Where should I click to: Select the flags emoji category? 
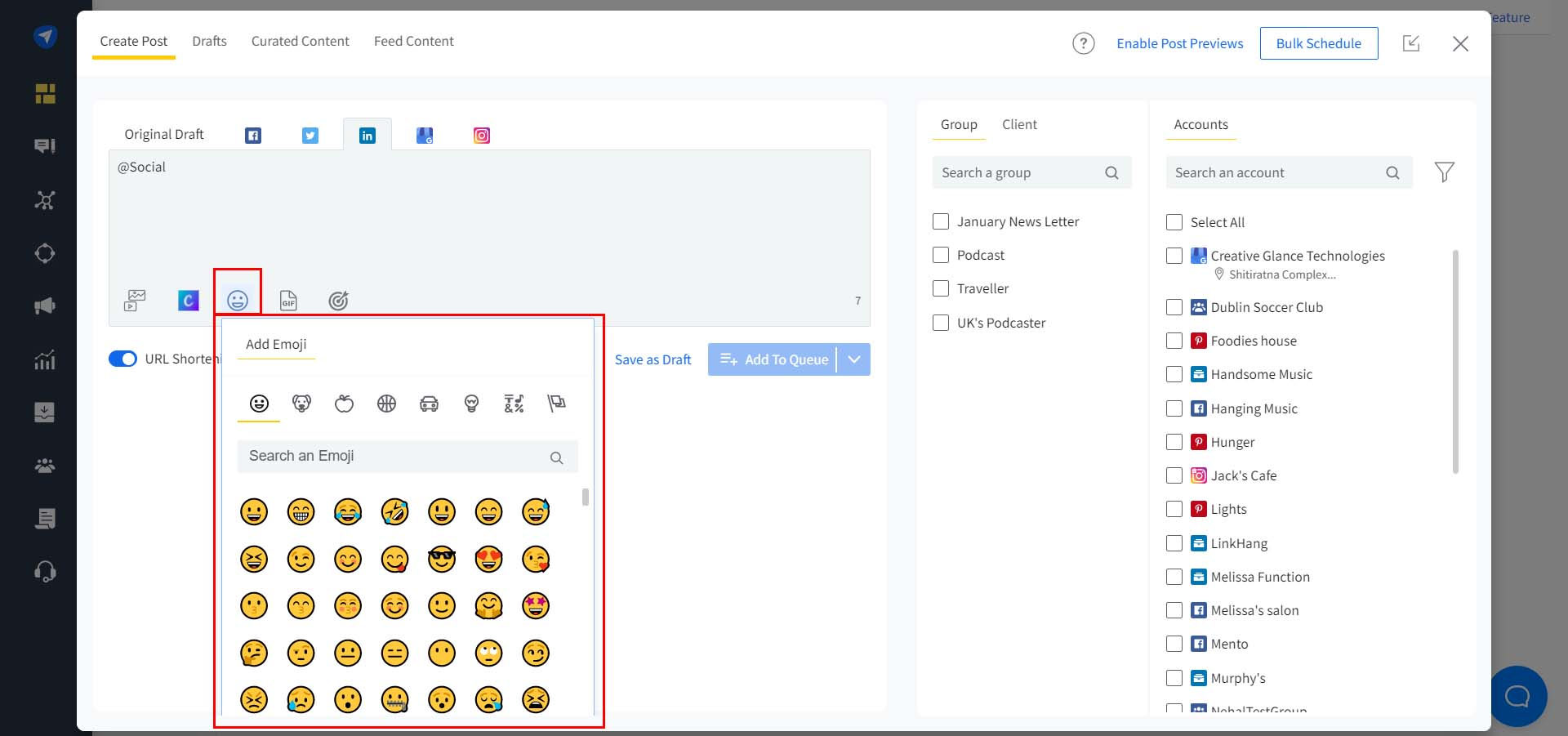556,404
